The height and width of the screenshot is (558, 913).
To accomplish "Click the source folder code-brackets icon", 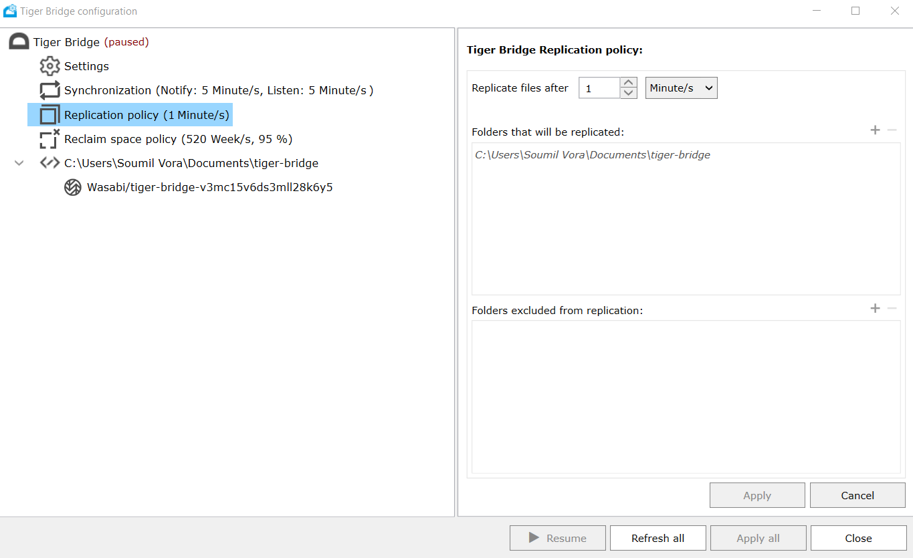I will pyautogui.click(x=49, y=162).
